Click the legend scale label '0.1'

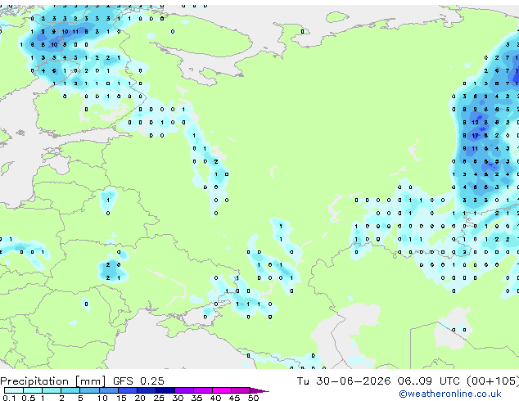click(x=9, y=398)
